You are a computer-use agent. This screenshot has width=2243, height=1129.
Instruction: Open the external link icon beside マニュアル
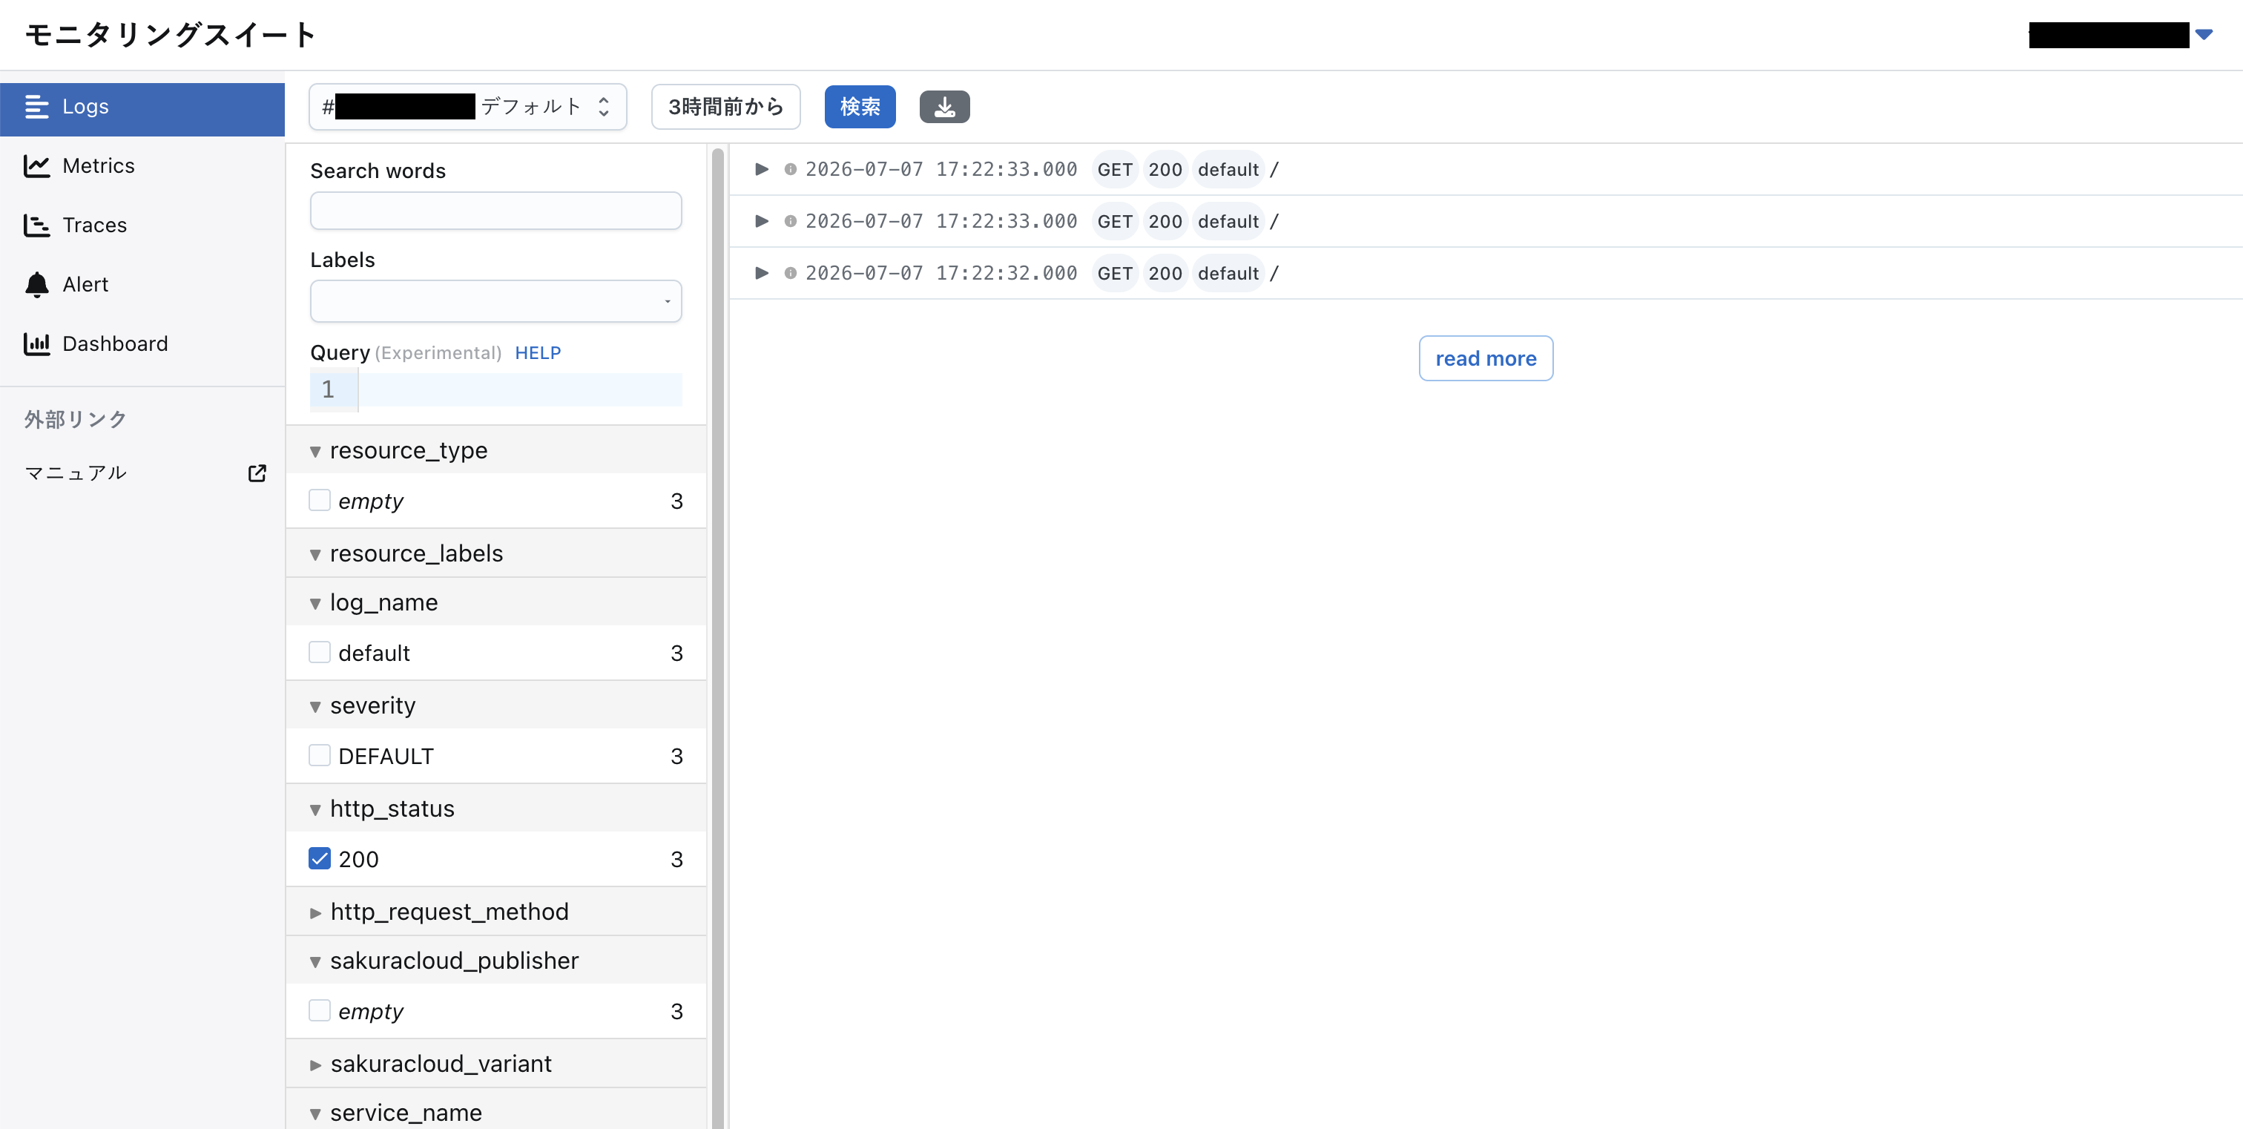[257, 473]
